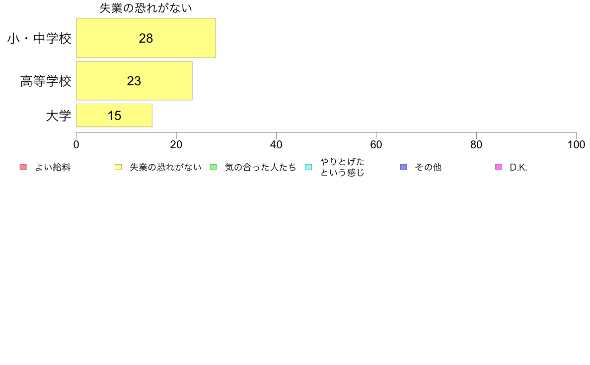Click the green 気の合った人たち legend swatch
The height and width of the screenshot is (365, 590).
pyautogui.click(x=214, y=167)
